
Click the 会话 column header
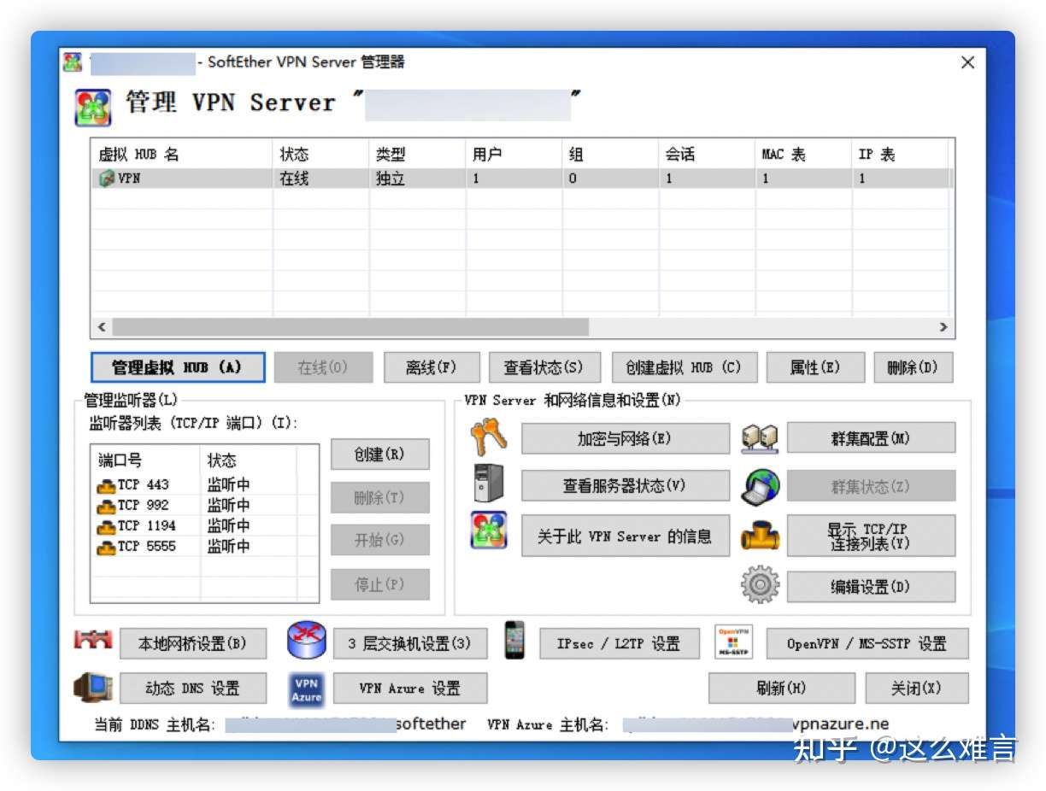[x=707, y=154]
